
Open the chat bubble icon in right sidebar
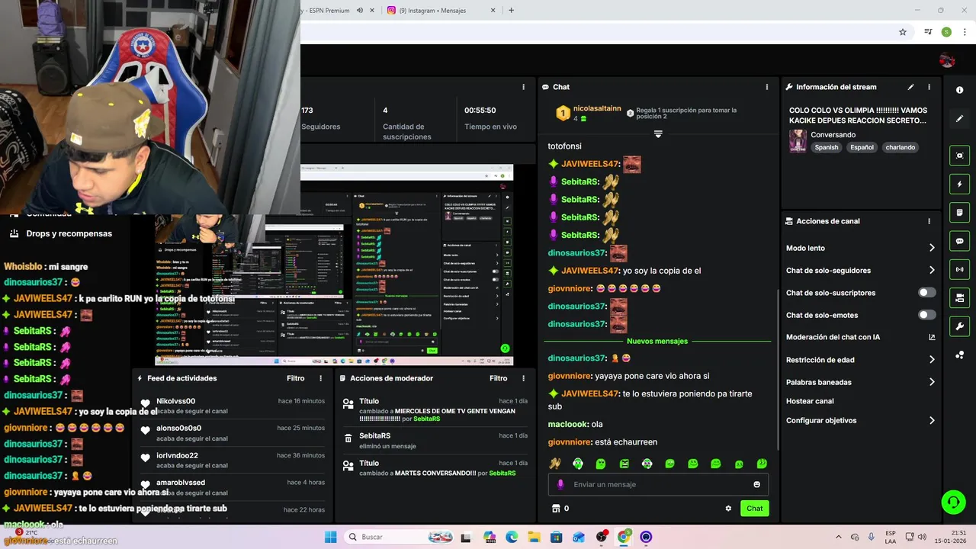959,241
